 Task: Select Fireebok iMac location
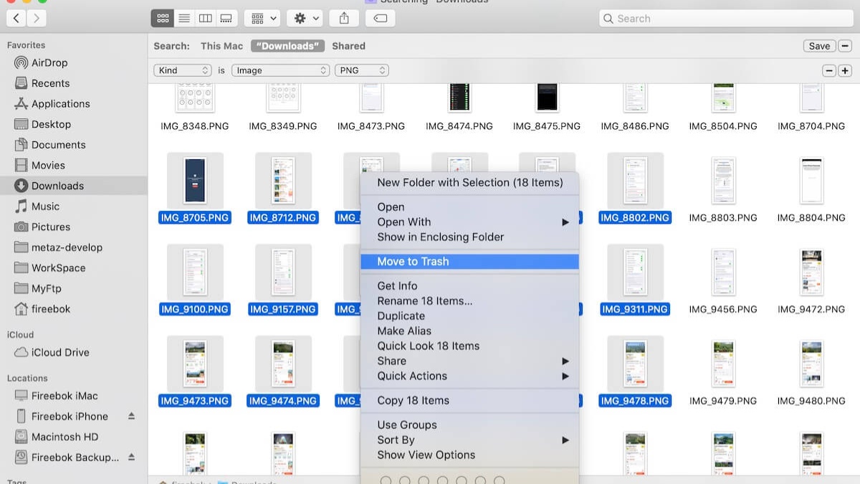(64, 396)
